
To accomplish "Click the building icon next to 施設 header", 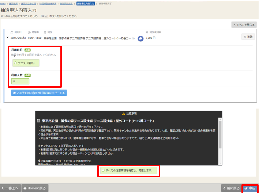I will (x=45, y=32).
